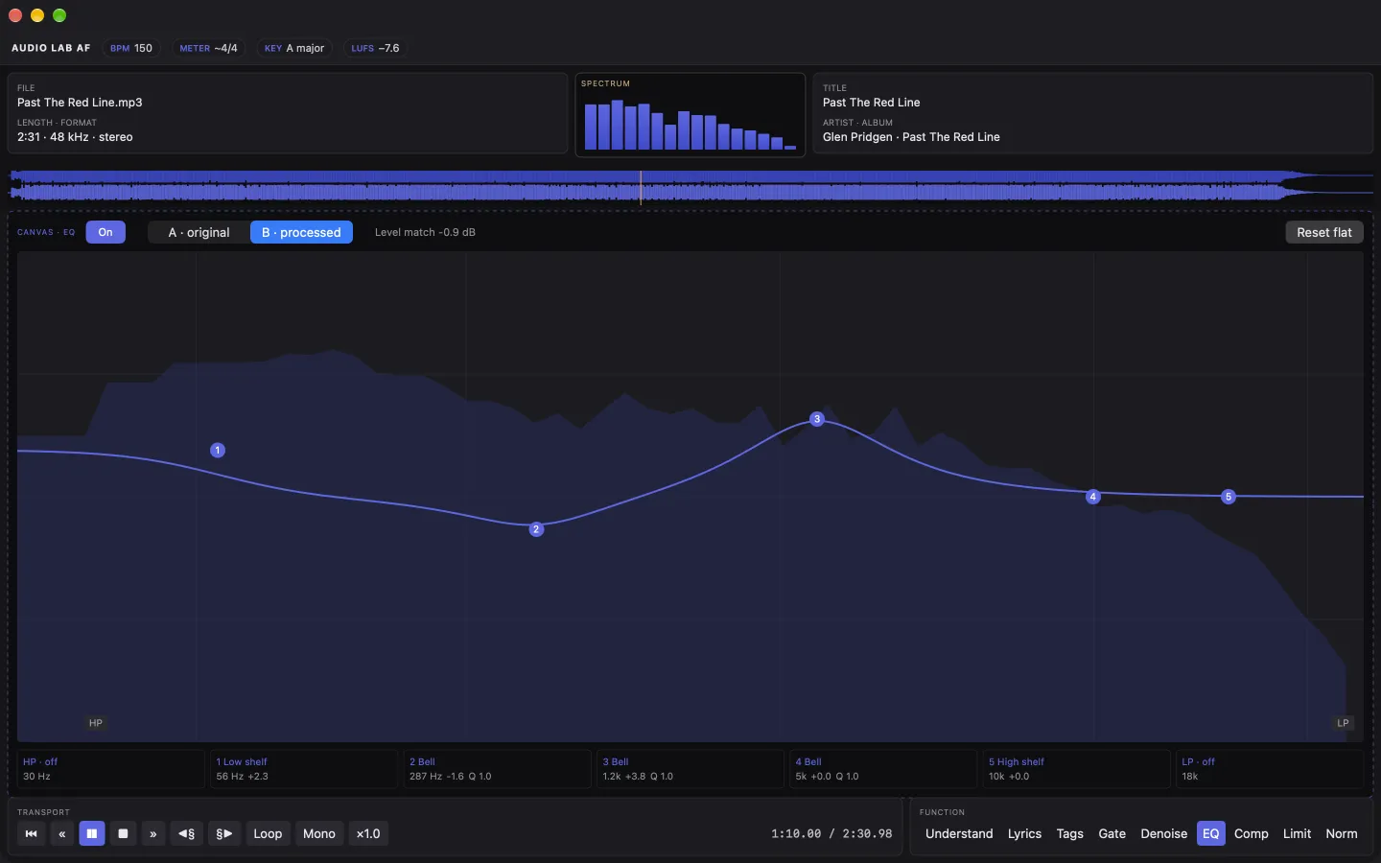Select the active EQ function tab
Image resolution: width=1381 pixels, height=863 pixels.
pyautogui.click(x=1210, y=833)
